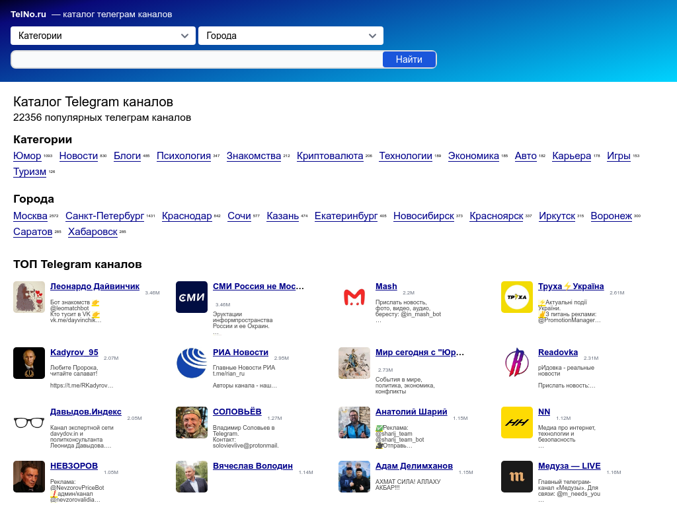Open the Знакомства category

coord(254,156)
